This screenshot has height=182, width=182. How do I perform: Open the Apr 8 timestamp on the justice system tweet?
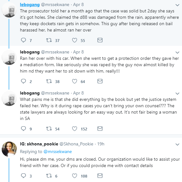click(78, 93)
